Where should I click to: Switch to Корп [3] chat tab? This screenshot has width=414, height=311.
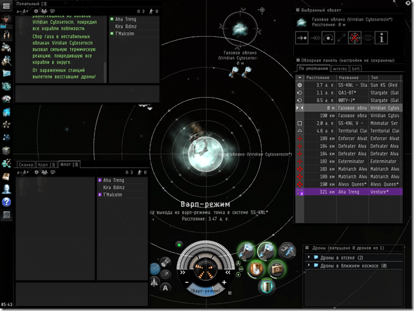click(x=46, y=164)
